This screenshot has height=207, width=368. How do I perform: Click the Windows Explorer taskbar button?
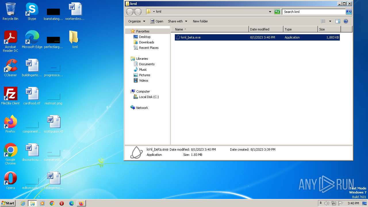point(32,203)
